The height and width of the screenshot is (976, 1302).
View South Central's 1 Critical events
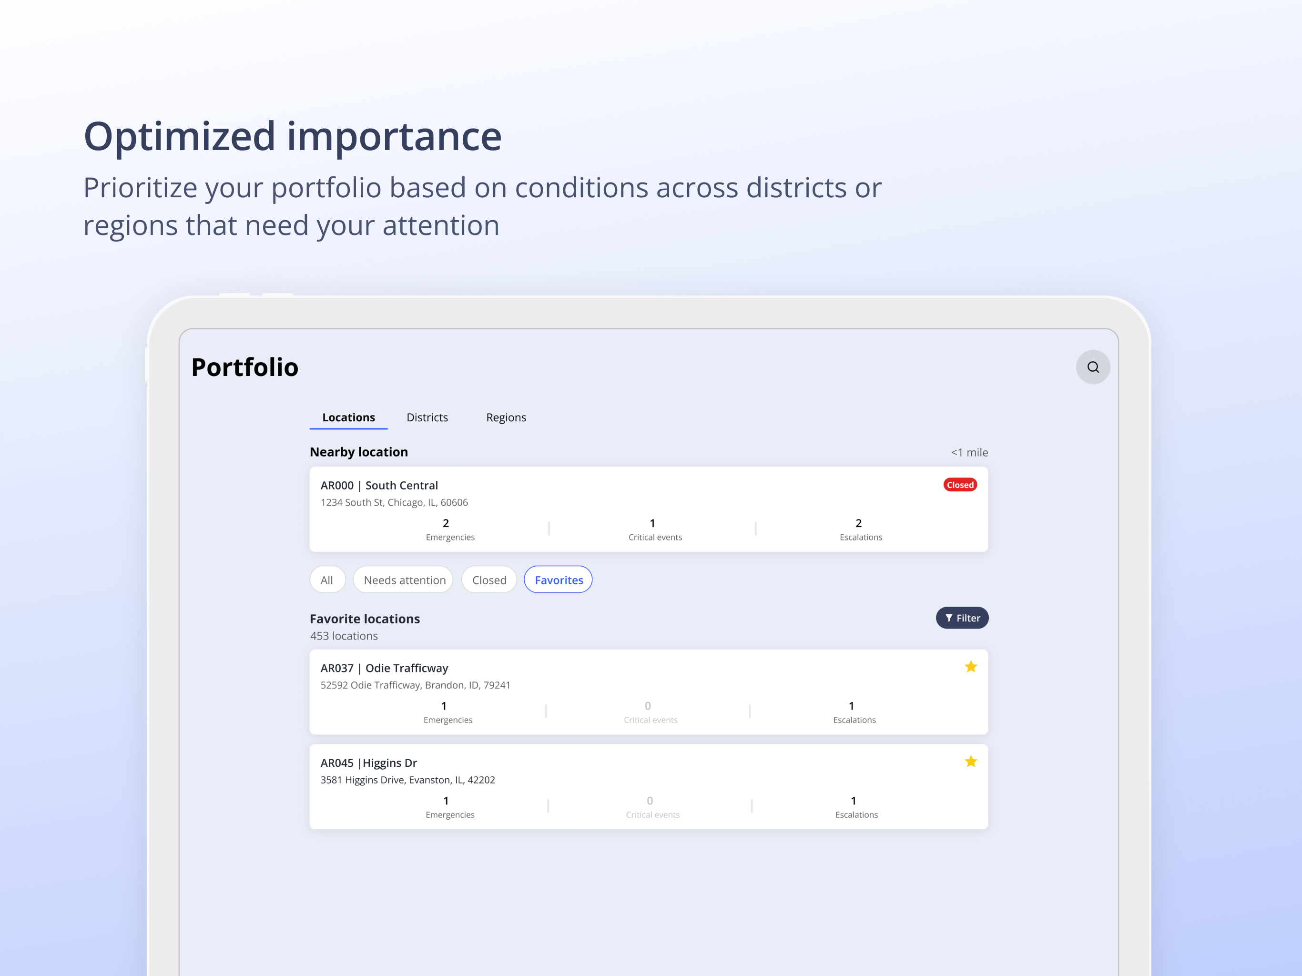[x=654, y=529]
